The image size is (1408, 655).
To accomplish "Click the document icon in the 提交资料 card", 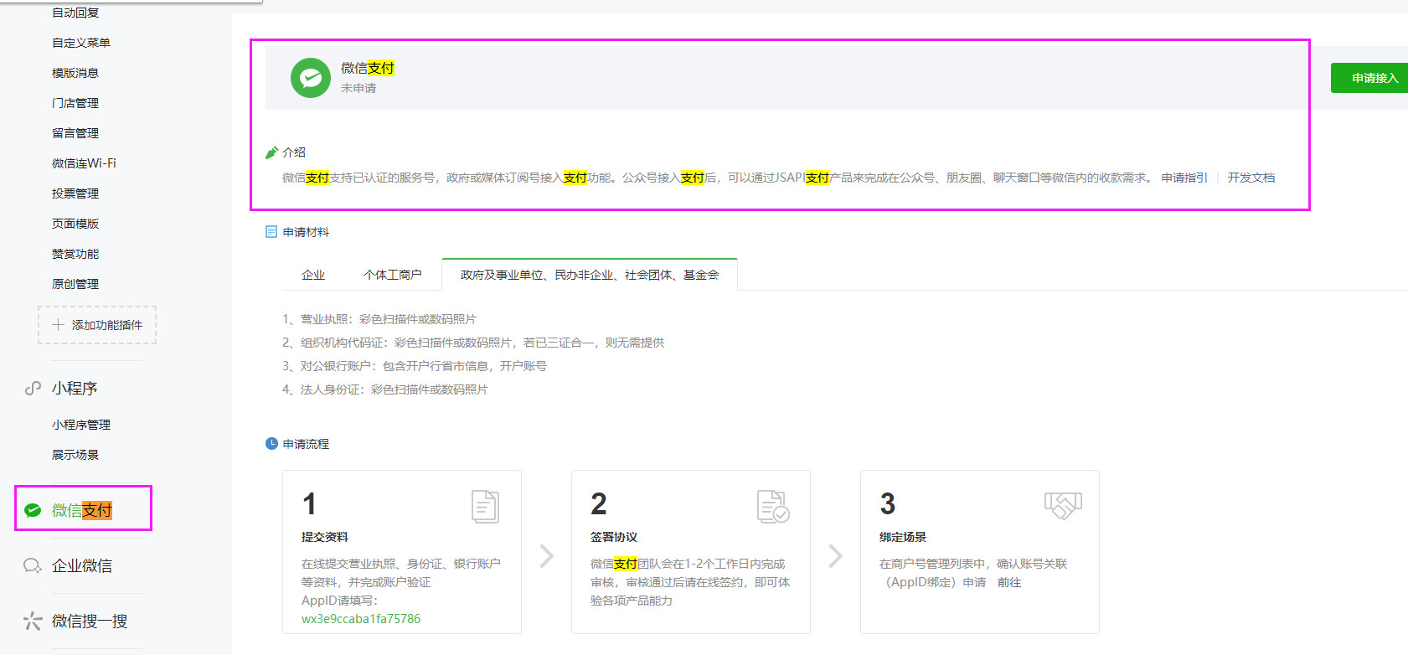I will click(485, 507).
